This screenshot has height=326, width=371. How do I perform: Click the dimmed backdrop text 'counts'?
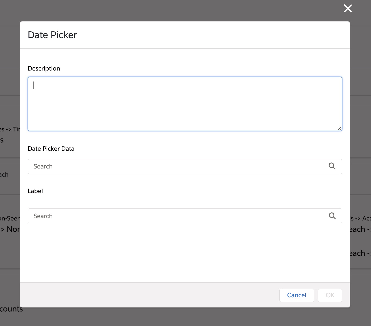pos(11,309)
